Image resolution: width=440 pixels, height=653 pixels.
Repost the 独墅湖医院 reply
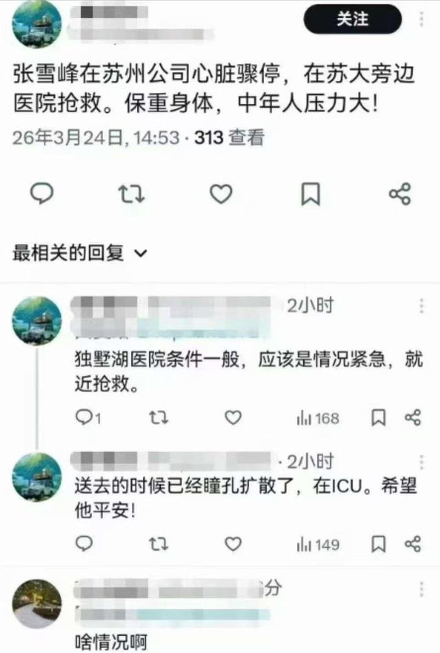click(x=159, y=417)
